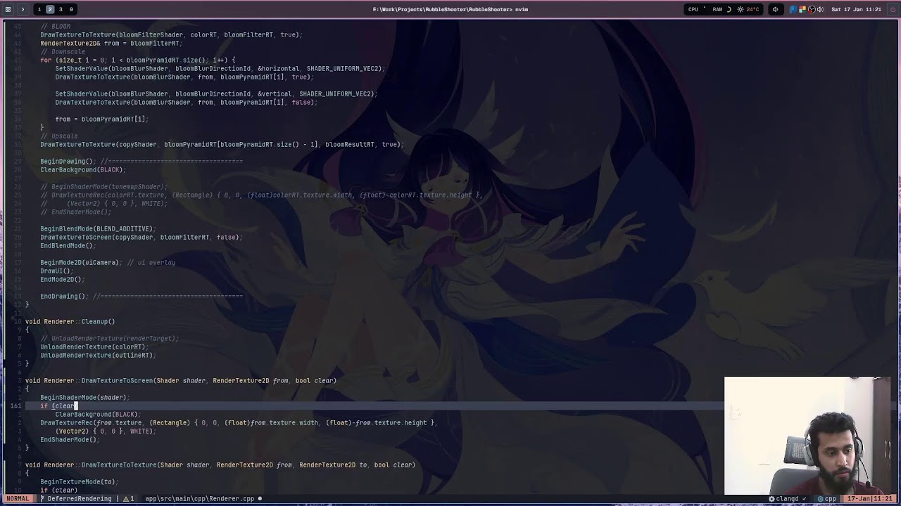Click 'from = bloomPyramidRT[i];' line
Image resolution: width=901 pixels, height=506 pixels.
tap(102, 119)
